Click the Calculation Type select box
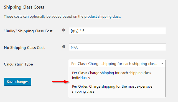Screen dimensions: 178x102 pyautogui.click(x=117, y=64)
